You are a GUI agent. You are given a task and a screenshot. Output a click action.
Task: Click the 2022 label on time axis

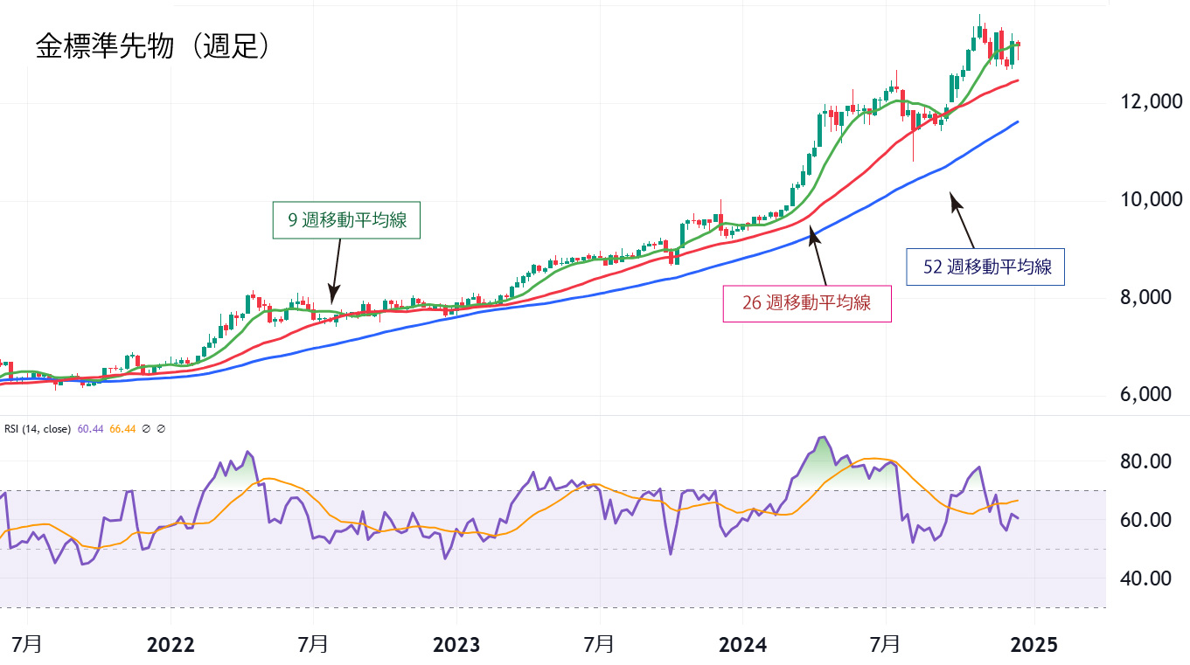pyautogui.click(x=170, y=646)
